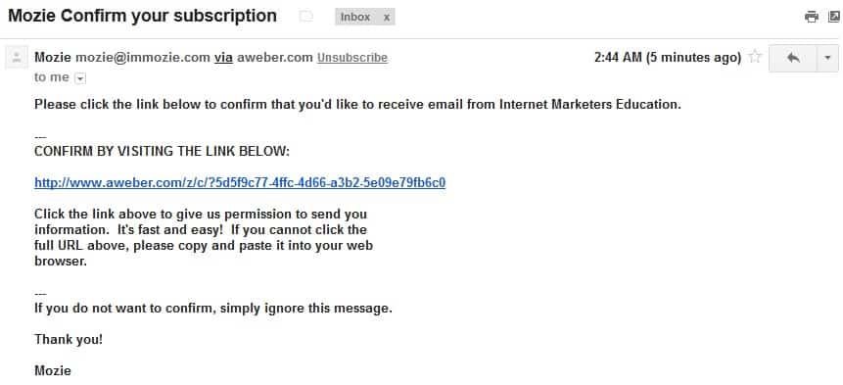The height and width of the screenshot is (385, 843).
Task: Star this message from Mozie
Action: point(755,57)
